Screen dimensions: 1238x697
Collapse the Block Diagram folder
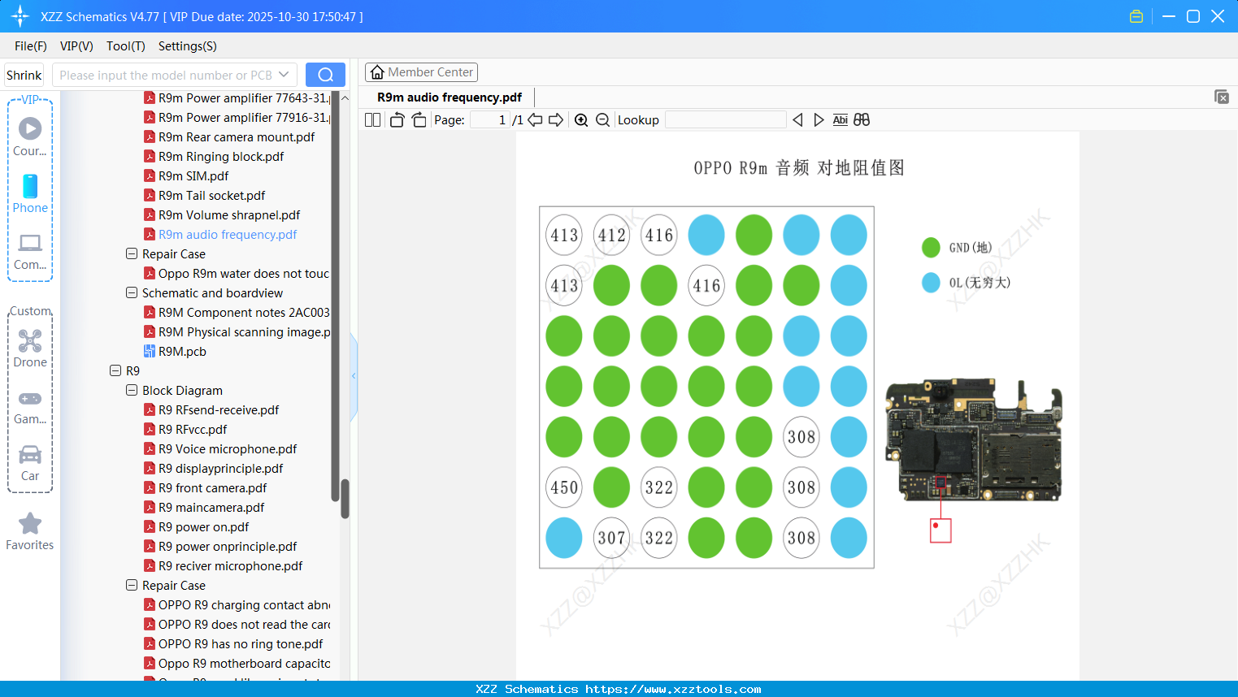(x=132, y=390)
